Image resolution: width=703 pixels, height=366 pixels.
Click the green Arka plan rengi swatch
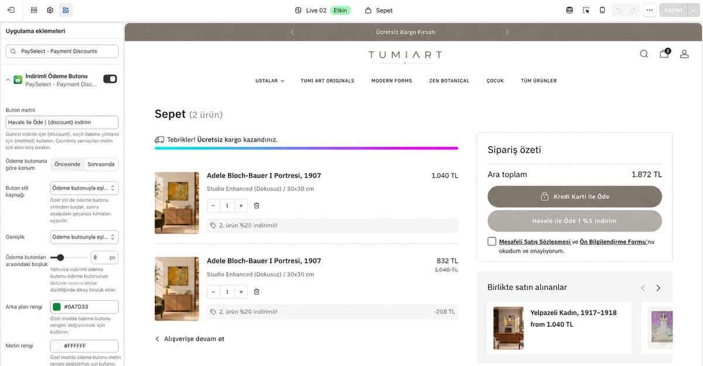pyautogui.click(x=57, y=307)
